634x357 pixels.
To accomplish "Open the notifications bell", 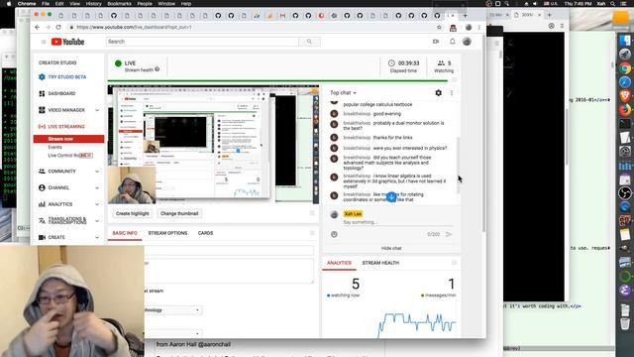I will click(452, 42).
